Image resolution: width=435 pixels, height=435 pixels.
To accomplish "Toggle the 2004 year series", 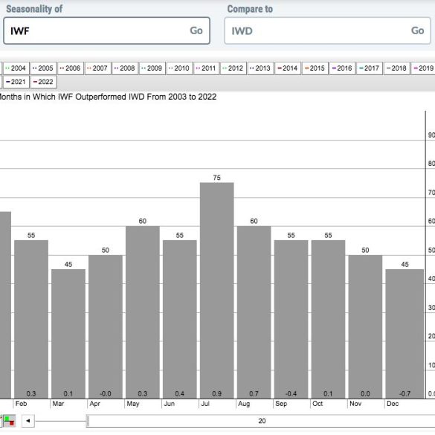I will 16,68.
